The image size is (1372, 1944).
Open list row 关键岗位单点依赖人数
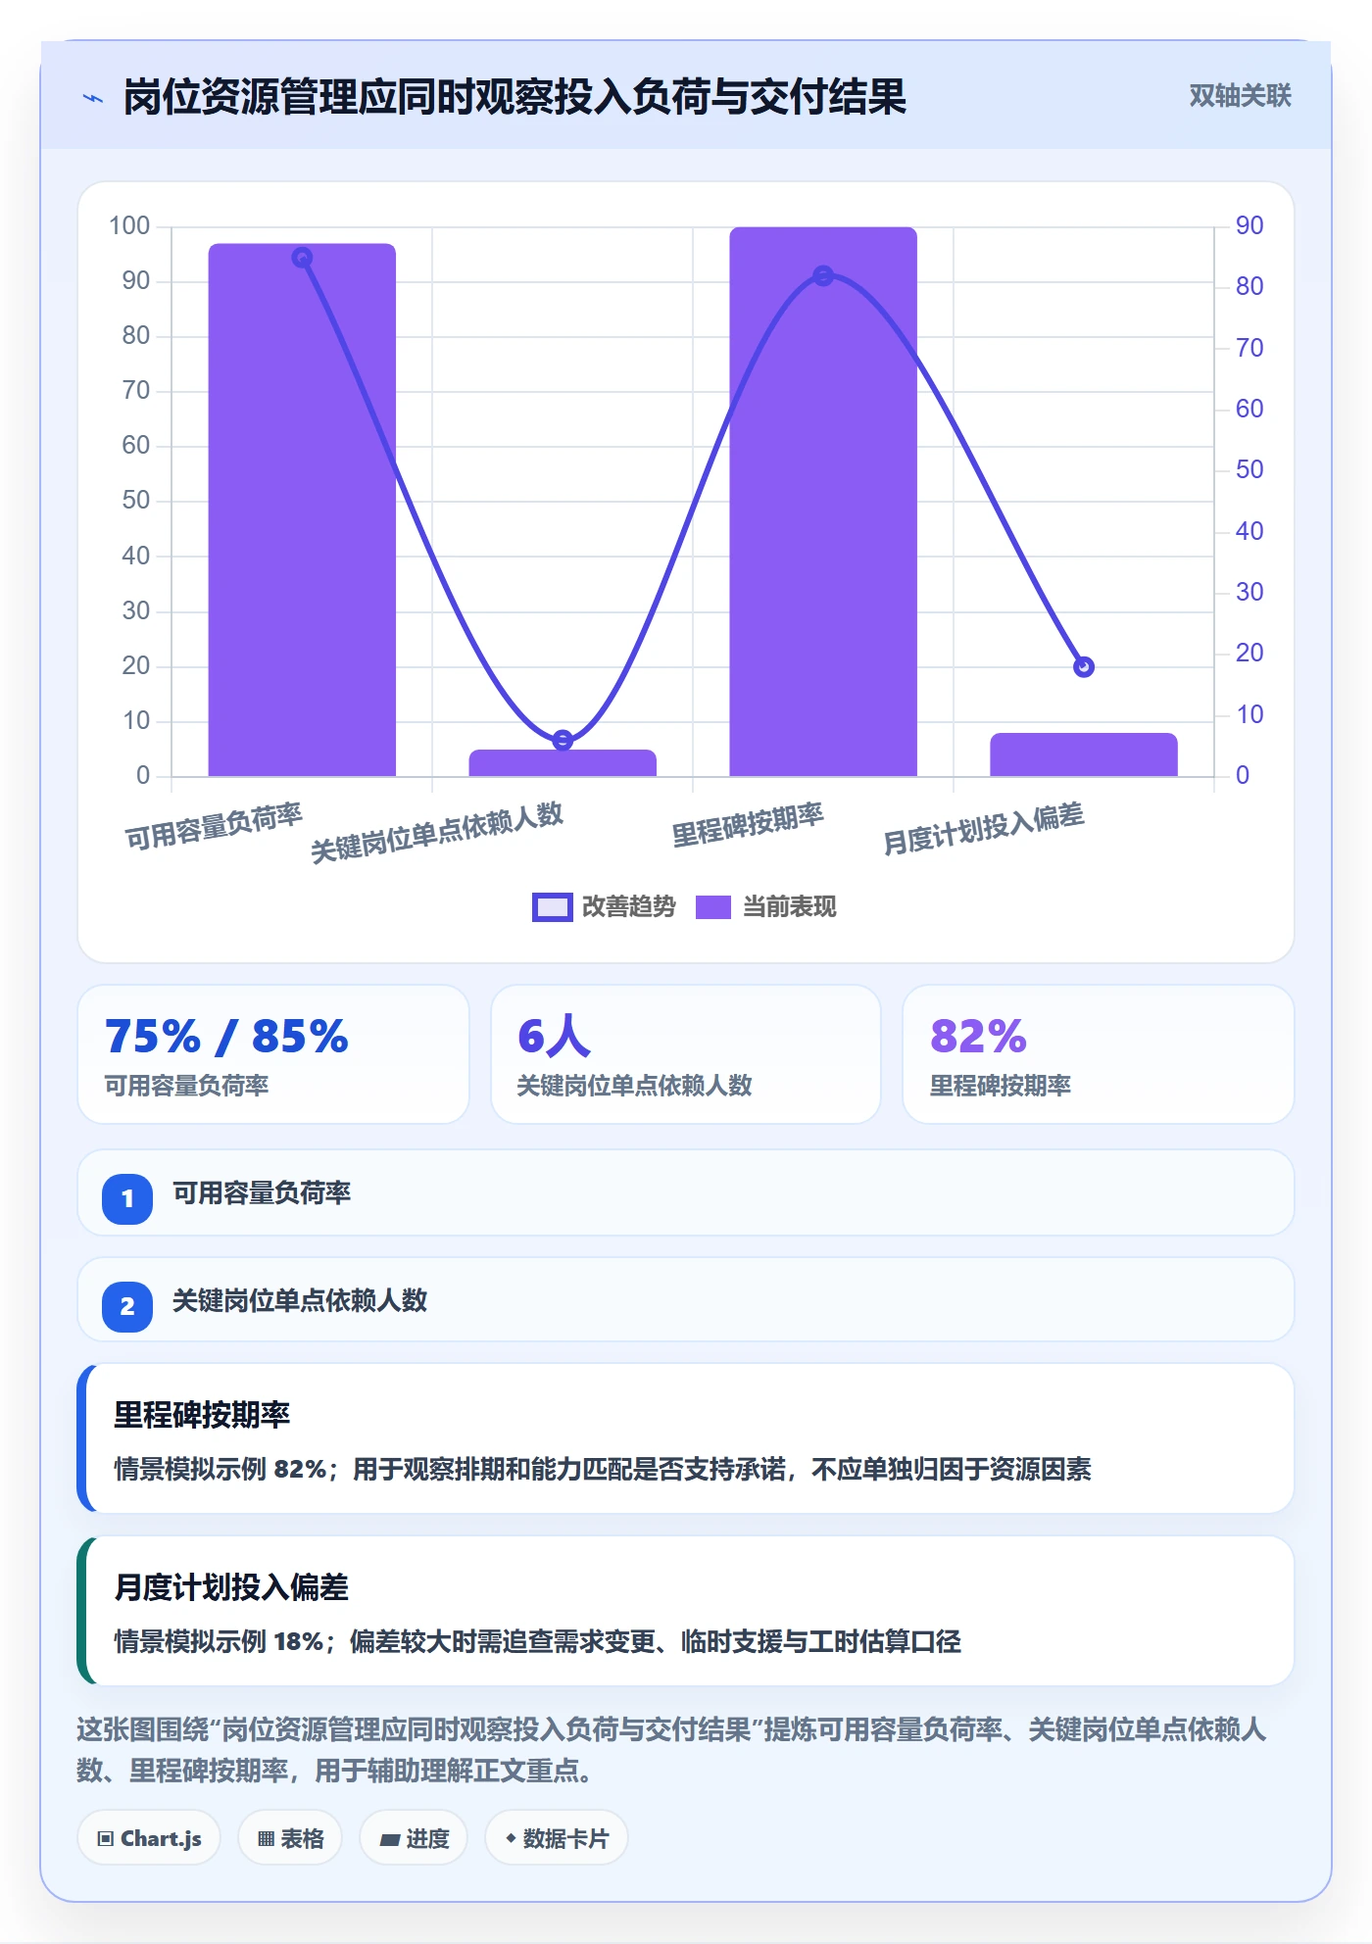(x=686, y=1300)
